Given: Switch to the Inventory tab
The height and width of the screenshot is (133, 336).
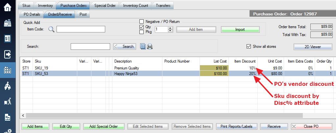Looking at the screenshot, I should coord(45,6).
